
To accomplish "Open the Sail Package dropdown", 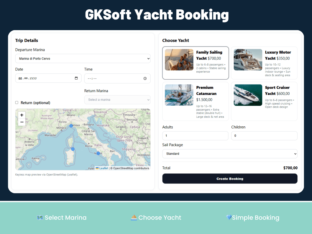I will 230,154.
